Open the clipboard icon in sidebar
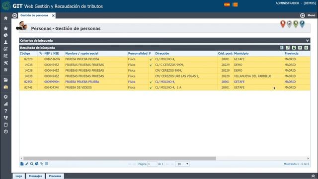 pos(5,125)
